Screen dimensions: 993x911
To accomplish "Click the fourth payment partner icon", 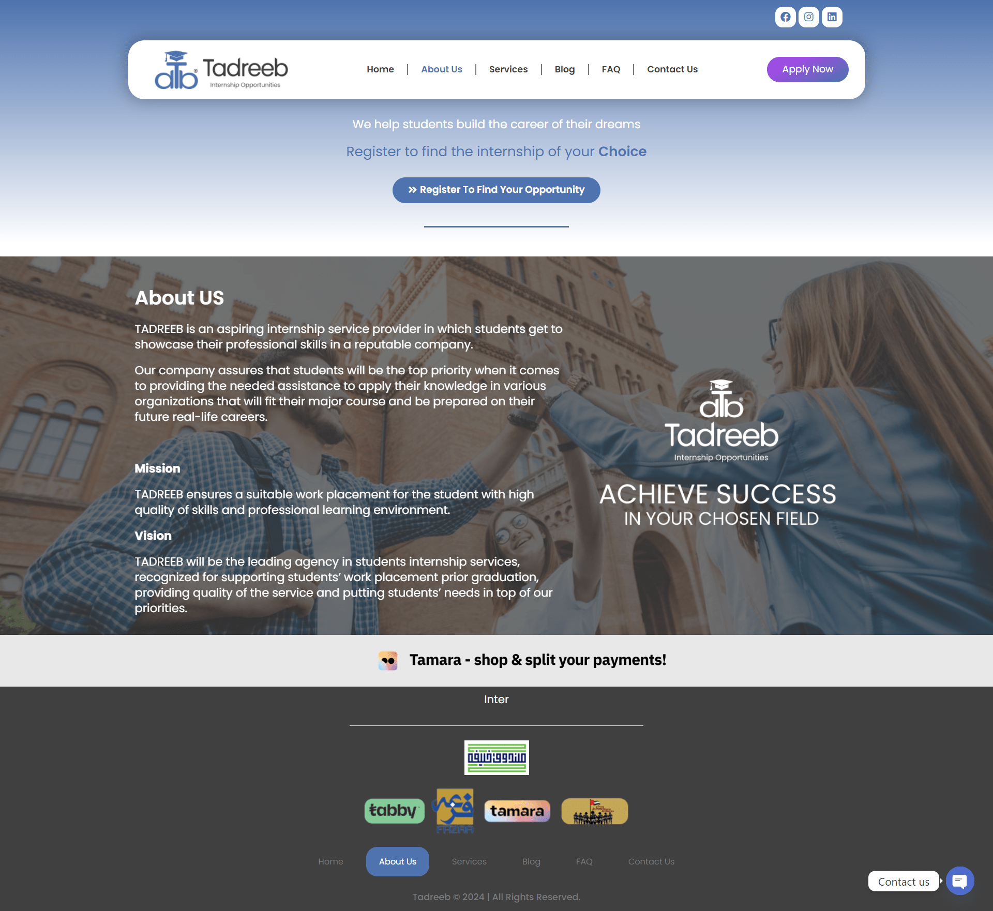I will click(594, 811).
